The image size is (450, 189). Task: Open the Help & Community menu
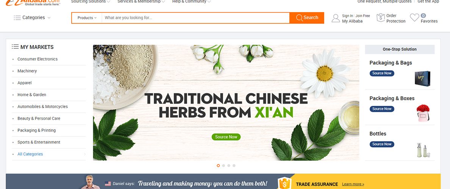[x=191, y=2]
